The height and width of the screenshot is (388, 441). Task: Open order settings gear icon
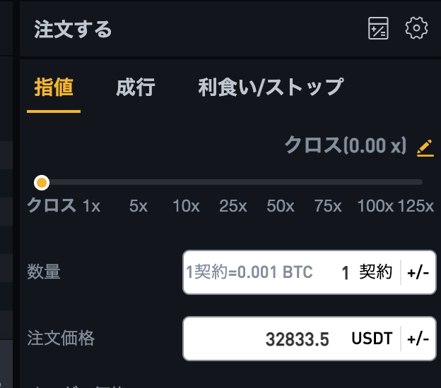416,28
